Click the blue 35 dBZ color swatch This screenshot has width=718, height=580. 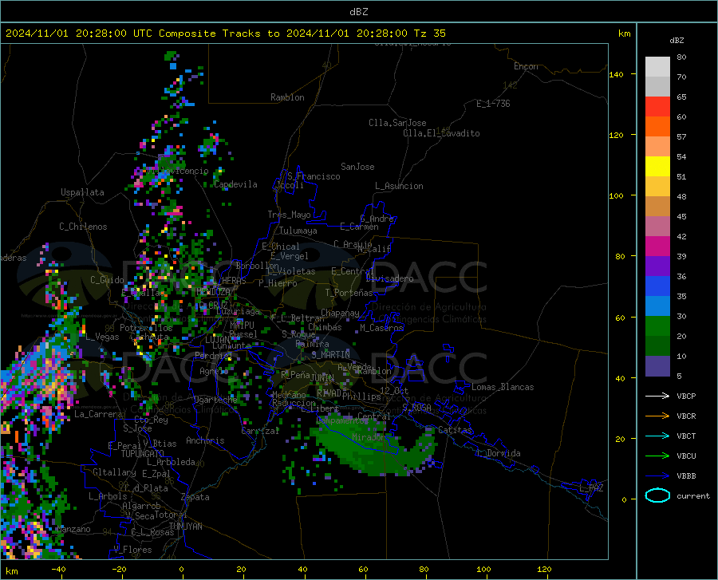coord(657,286)
